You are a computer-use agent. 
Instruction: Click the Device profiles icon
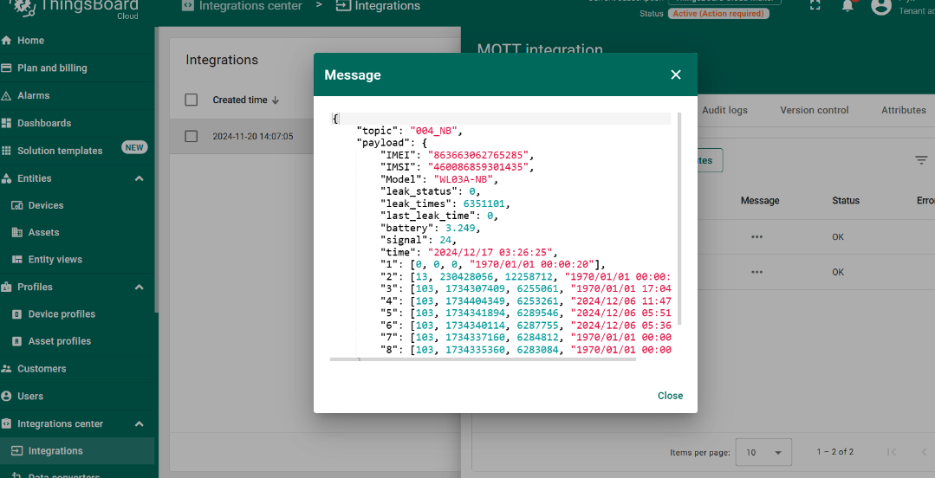(x=17, y=314)
